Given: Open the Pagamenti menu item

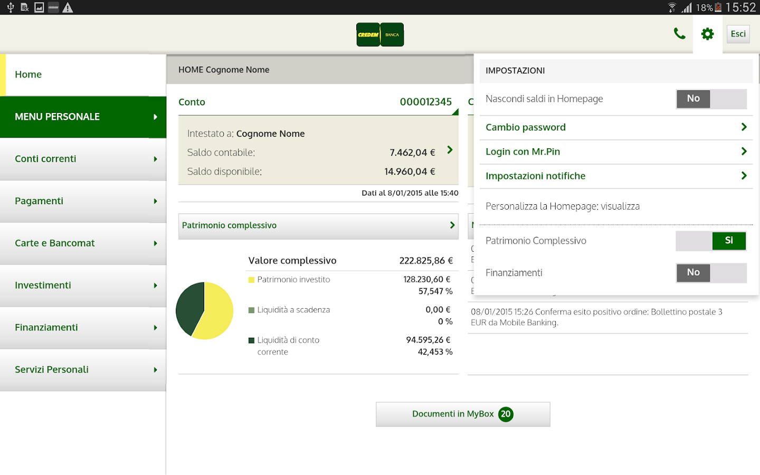Looking at the screenshot, I should click(x=83, y=201).
